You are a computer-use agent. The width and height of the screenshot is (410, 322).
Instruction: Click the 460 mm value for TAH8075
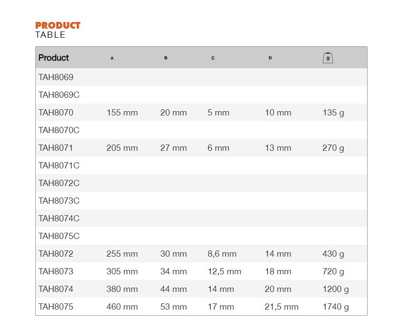pos(122,307)
